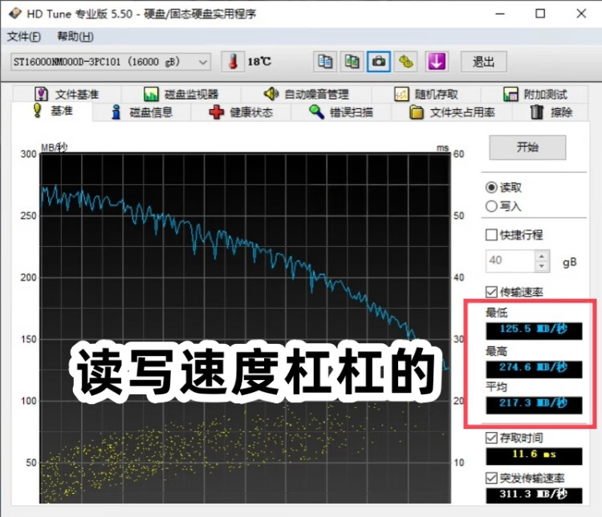Click the benchmark graph area
Viewport: 602px width, 517px height.
(245, 329)
